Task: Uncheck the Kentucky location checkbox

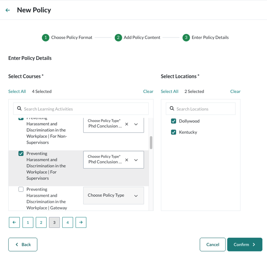Action: 173,132
